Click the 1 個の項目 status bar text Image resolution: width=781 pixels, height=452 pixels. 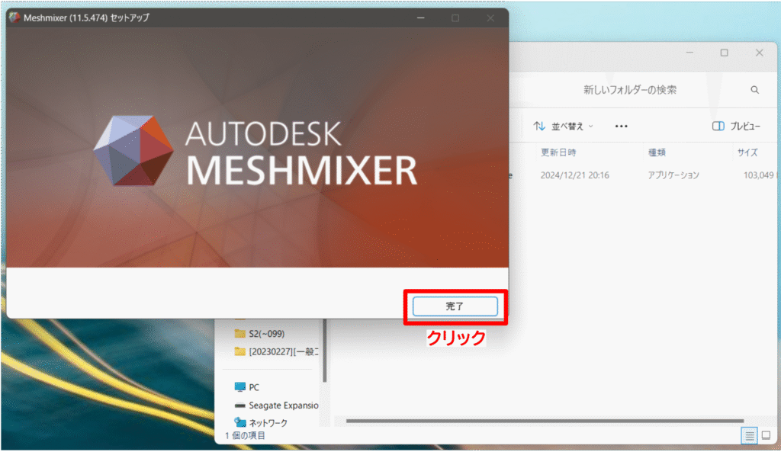[245, 435]
